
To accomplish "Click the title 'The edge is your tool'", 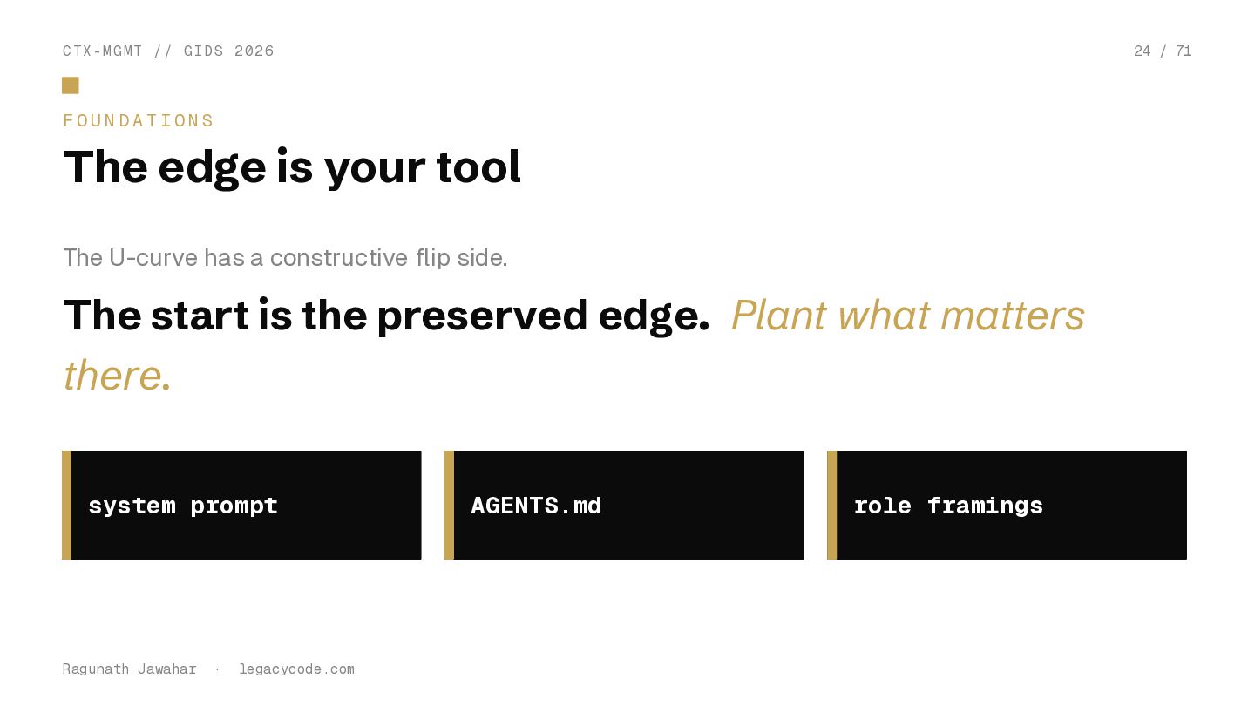I will pos(292,166).
